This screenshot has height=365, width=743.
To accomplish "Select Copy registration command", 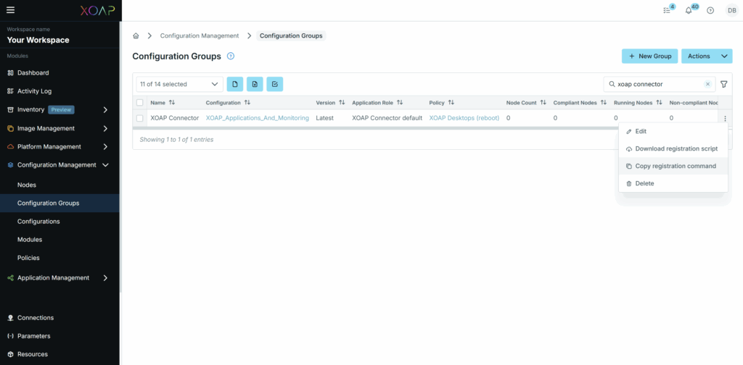I will tap(673, 166).
